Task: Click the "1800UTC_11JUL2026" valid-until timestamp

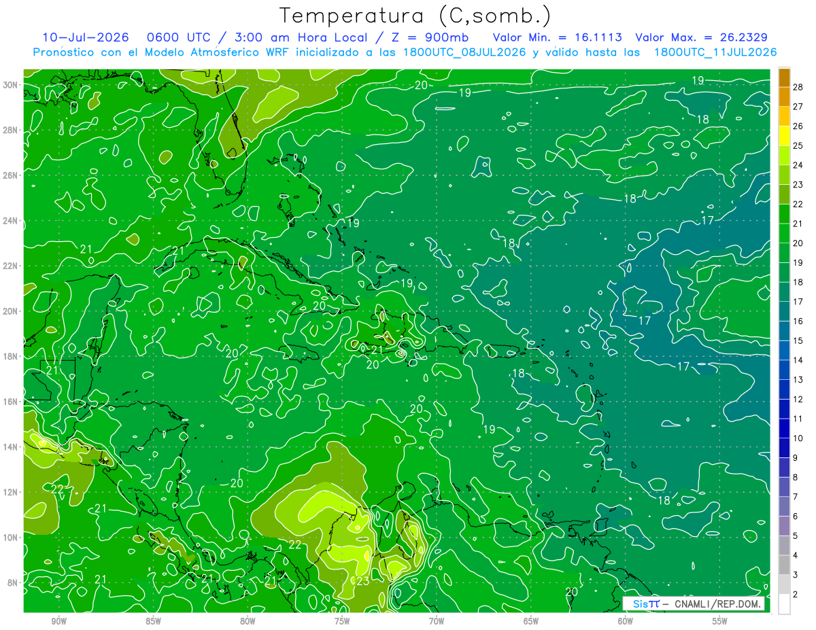Action: (715, 52)
